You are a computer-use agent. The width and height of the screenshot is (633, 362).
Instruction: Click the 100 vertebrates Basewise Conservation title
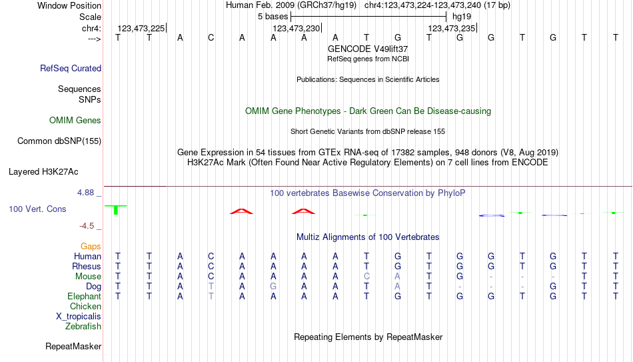[368, 193]
